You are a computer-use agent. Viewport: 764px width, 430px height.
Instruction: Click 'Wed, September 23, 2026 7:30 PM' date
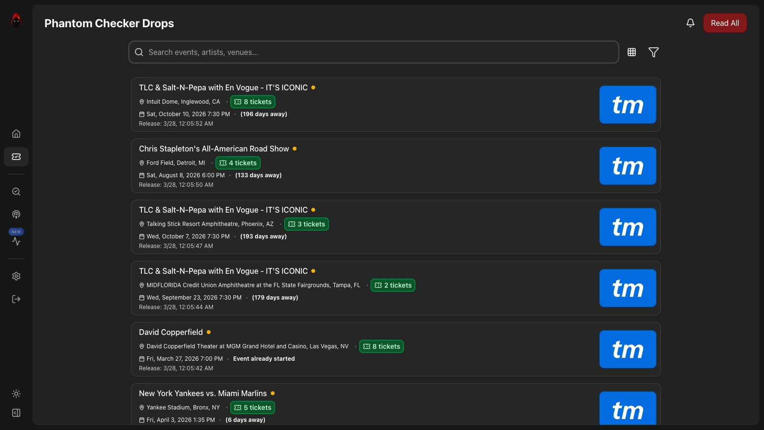pyautogui.click(x=194, y=298)
